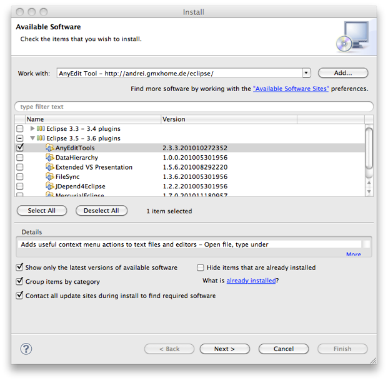Select the Extended VS Presentation row name

click(94, 167)
